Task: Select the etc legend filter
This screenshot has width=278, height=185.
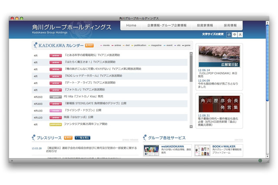Action: [x=178, y=45]
